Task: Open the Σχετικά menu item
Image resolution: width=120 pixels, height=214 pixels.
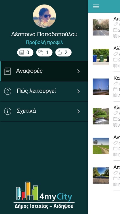Action: click(x=44, y=111)
